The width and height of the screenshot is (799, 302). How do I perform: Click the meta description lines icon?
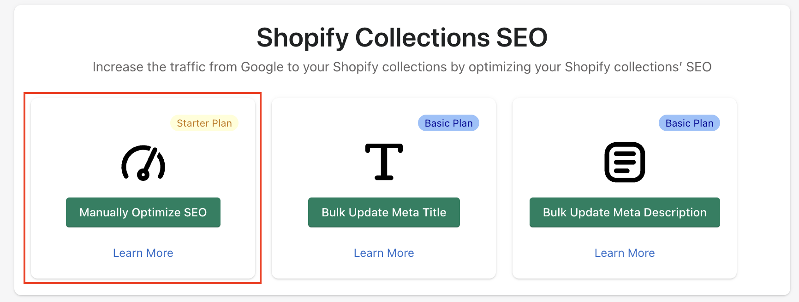click(x=625, y=162)
